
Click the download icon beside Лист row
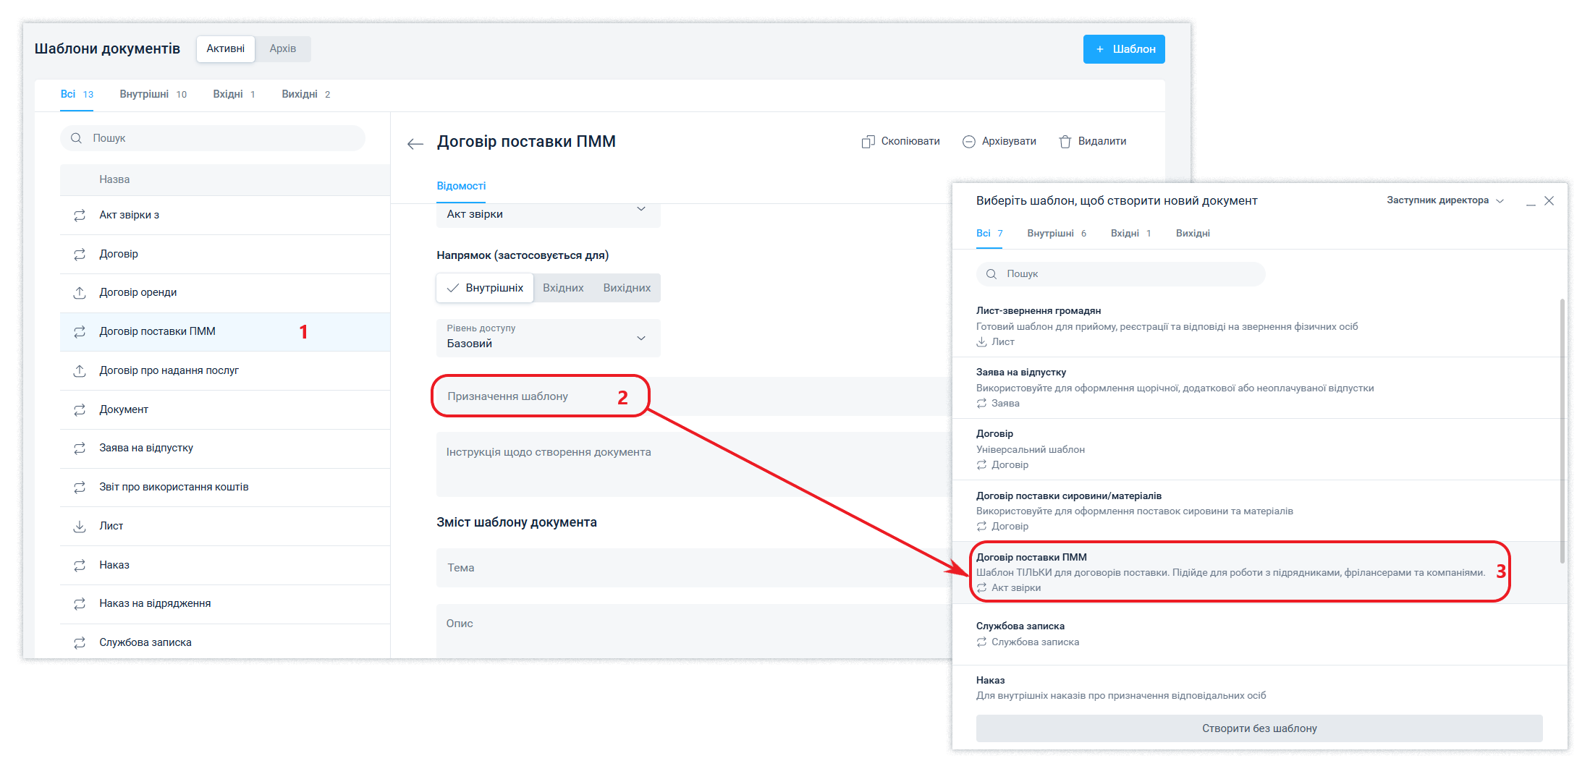pos(80,527)
